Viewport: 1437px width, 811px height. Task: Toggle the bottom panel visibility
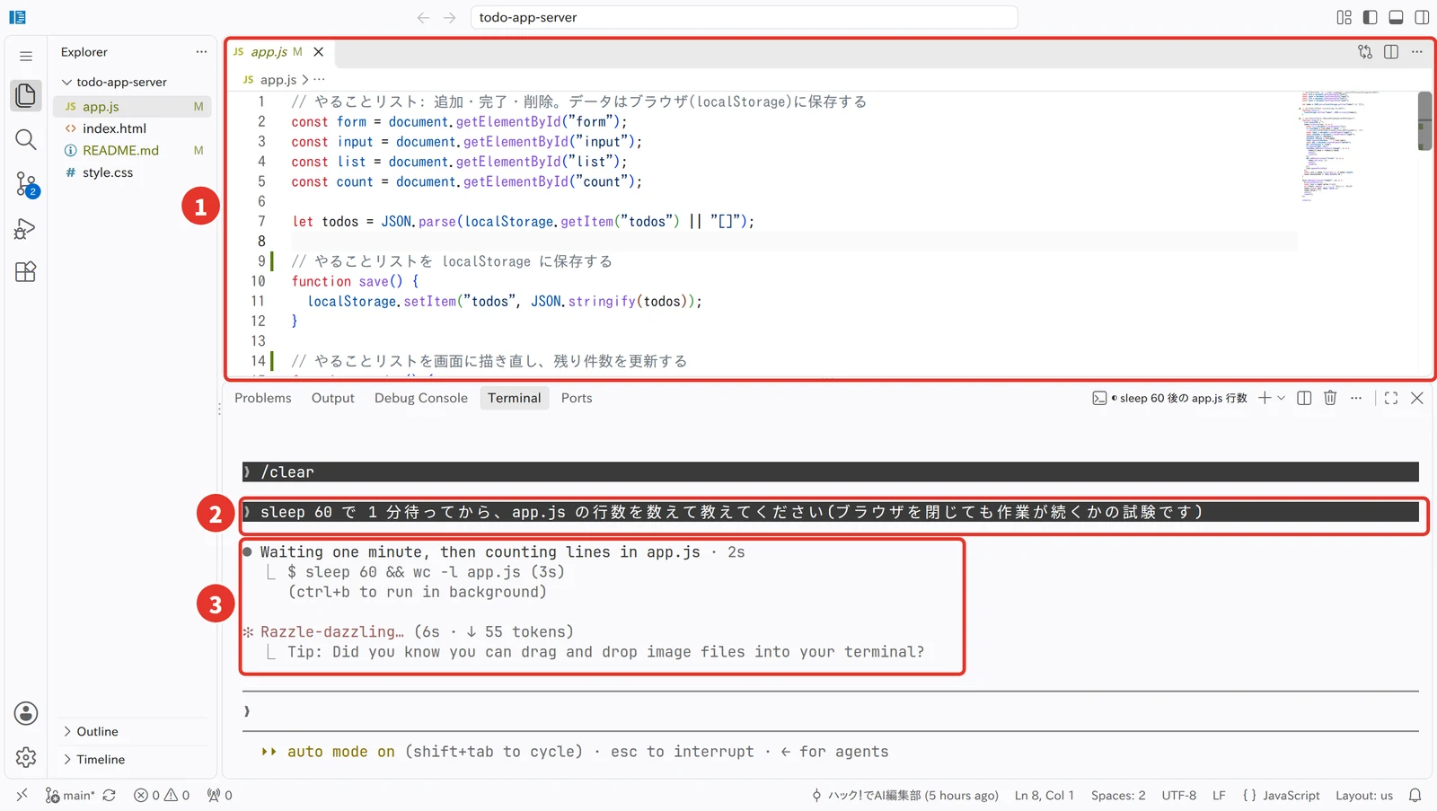coord(1396,17)
